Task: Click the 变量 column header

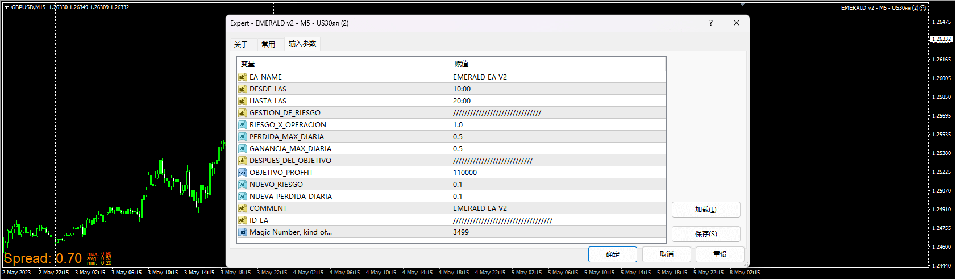Action: pyautogui.click(x=344, y=64)
